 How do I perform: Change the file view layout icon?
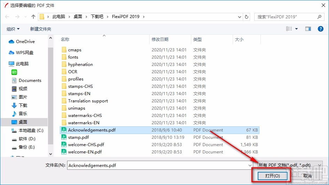pos(289,29)
